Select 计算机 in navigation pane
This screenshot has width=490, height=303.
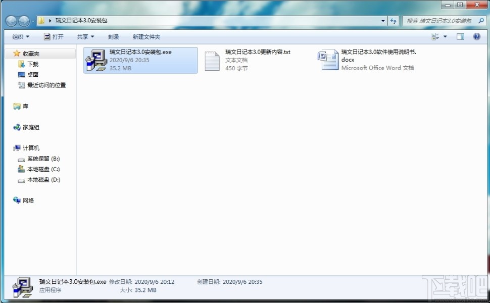pos(31,148)
